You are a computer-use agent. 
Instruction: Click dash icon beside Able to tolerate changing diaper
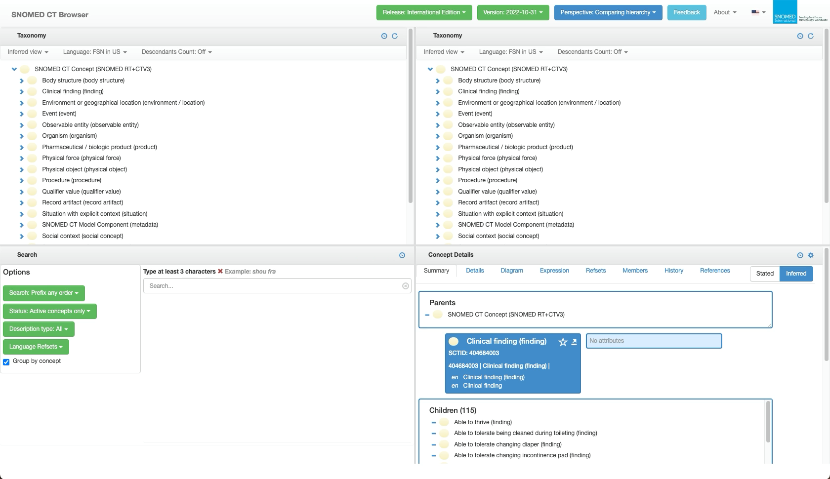(434, 444)
